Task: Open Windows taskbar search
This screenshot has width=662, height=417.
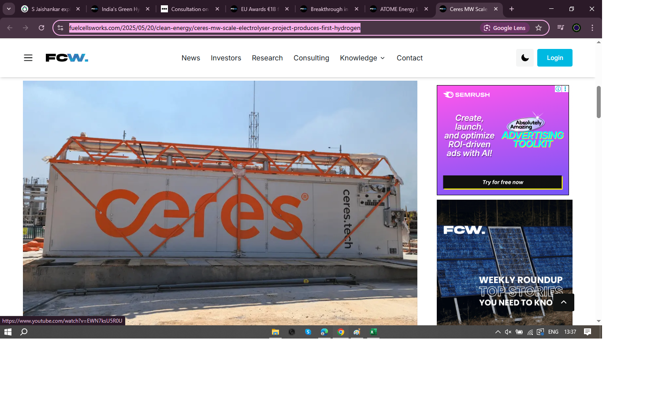Action: (x=24, y=332)
